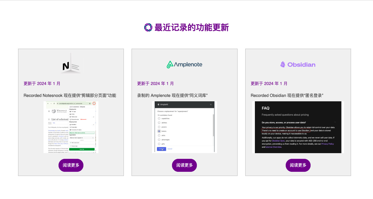Select the Full page clipping area icon
This screenshot has width=373, height=199.
coord(70,111)
